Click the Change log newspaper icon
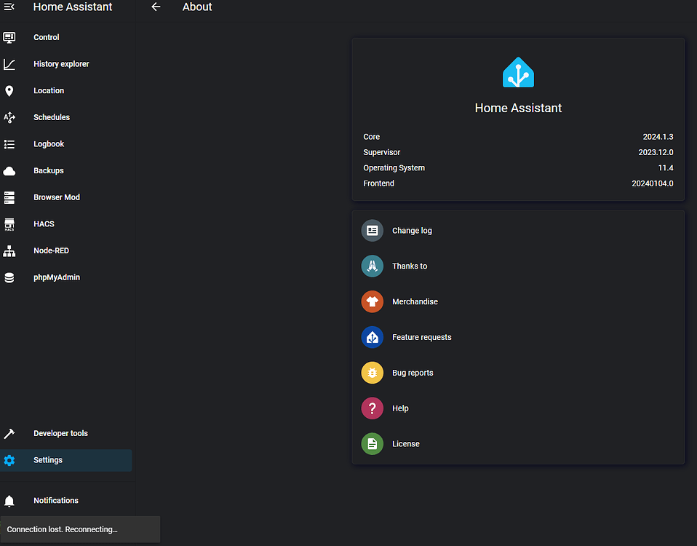This screenshot has width=697, height=546. click(372, 230)
